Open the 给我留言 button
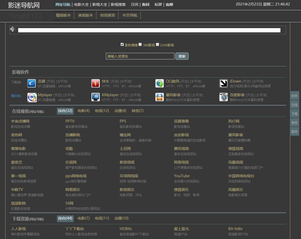 [107, 15]
